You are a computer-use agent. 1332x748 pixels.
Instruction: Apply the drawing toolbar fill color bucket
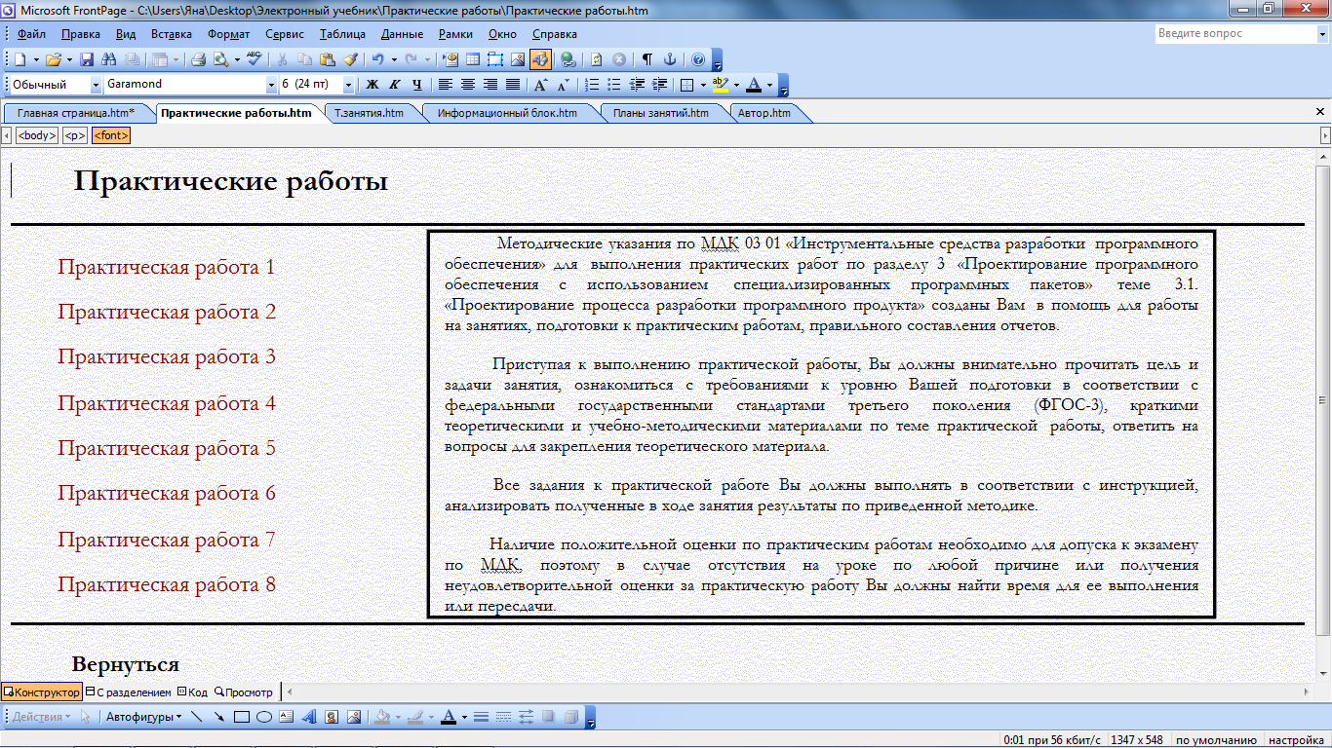point(382,718)
